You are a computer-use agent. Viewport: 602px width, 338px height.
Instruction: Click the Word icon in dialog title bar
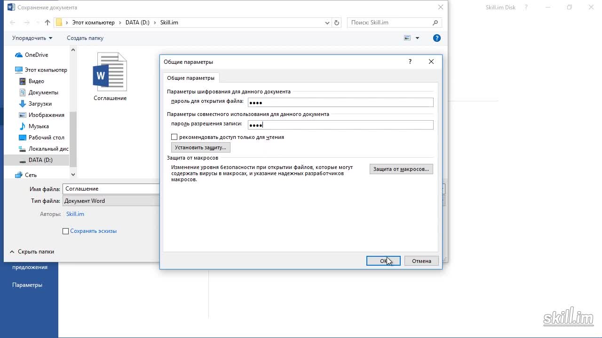point(11,7)
